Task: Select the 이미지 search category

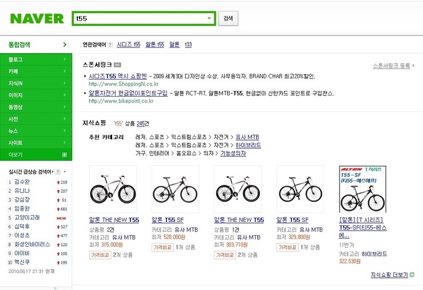Action: 16,95
